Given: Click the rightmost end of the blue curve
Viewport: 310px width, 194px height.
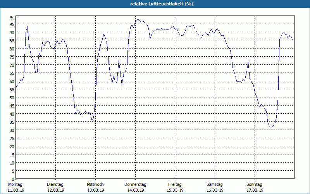Looking at the screenshot, I should point(293,40).
